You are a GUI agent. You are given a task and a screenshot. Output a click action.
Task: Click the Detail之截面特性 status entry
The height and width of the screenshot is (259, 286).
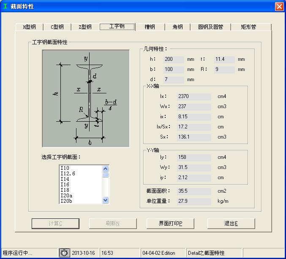point(206,253)
